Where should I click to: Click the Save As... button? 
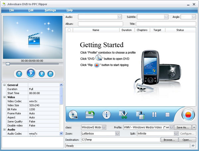tap(183, 127)
